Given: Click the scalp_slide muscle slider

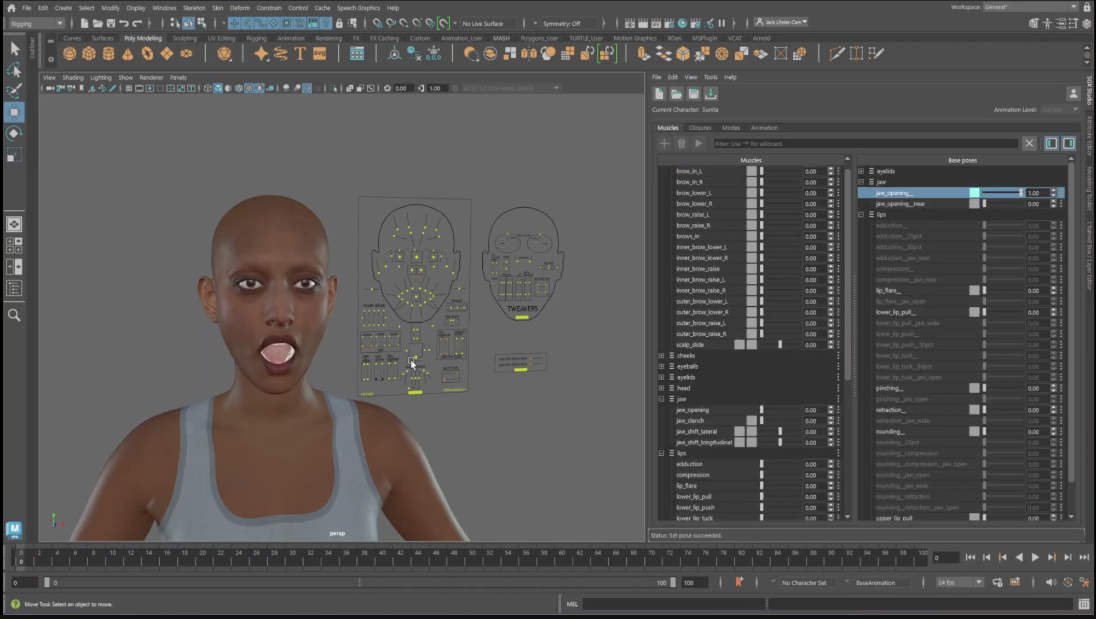Looking at the screenshot, I should tap(780, 345).
